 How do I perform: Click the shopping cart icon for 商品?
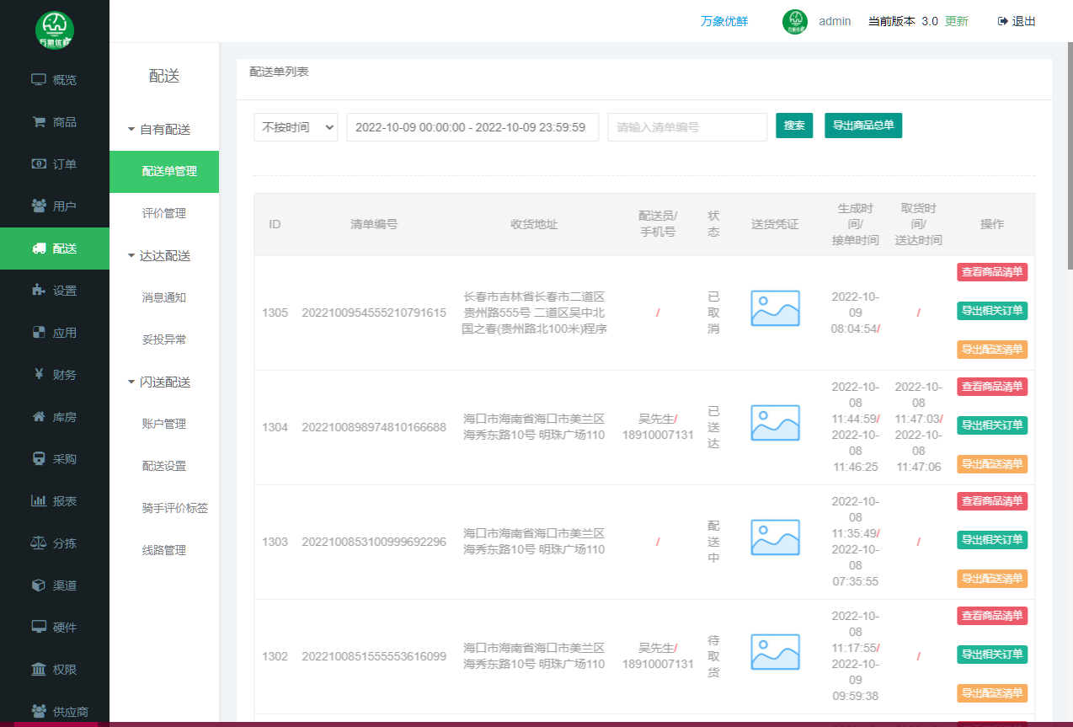pyautogui.click(x=39, y=122)
